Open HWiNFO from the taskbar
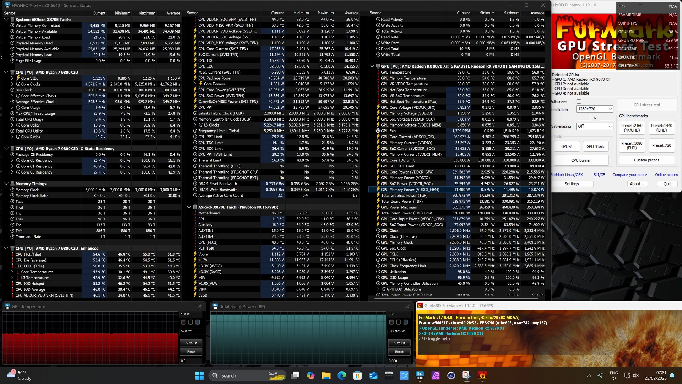The height and width of the screenshot is (384, 682). [420, 375]
